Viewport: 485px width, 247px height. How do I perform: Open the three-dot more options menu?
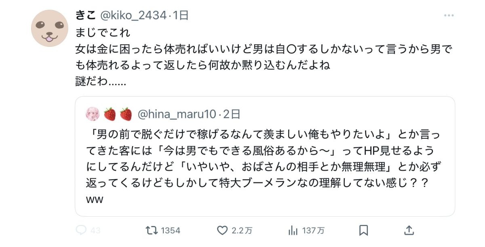pyautogui.click(x=449, y=16)
